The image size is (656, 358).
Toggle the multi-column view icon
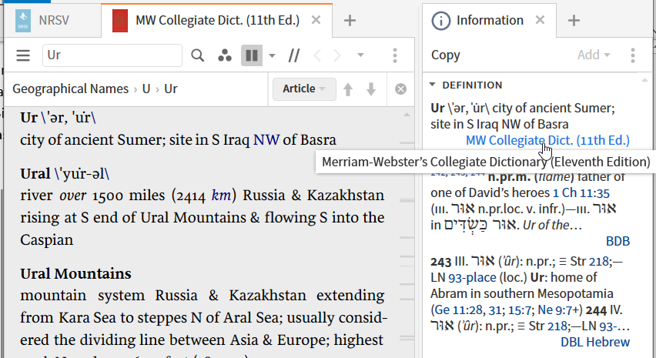coord(252,55)
